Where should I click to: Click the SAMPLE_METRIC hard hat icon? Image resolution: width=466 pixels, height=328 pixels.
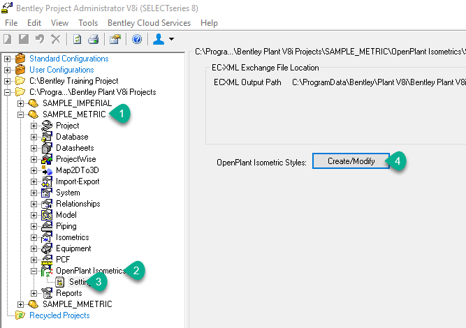pos(34,114)
